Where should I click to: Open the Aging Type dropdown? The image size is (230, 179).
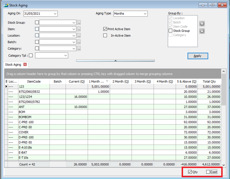click(x=145, y=13)
